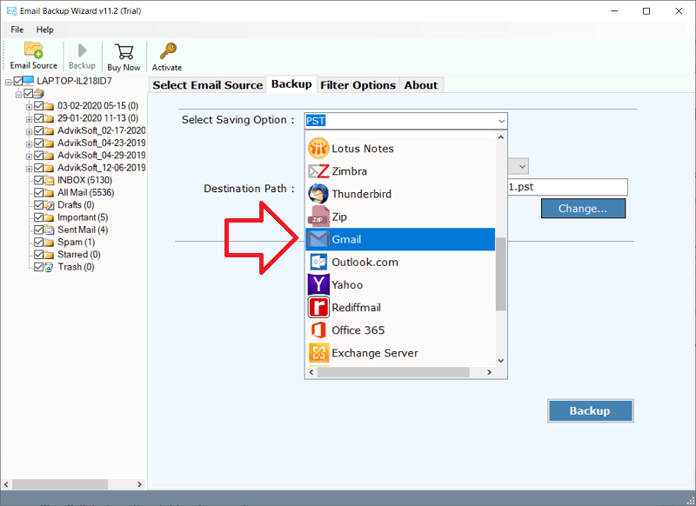Expand the AdvikSoft_04-29-2019 folder node
The image size is (696, 506).
point(29,156)
